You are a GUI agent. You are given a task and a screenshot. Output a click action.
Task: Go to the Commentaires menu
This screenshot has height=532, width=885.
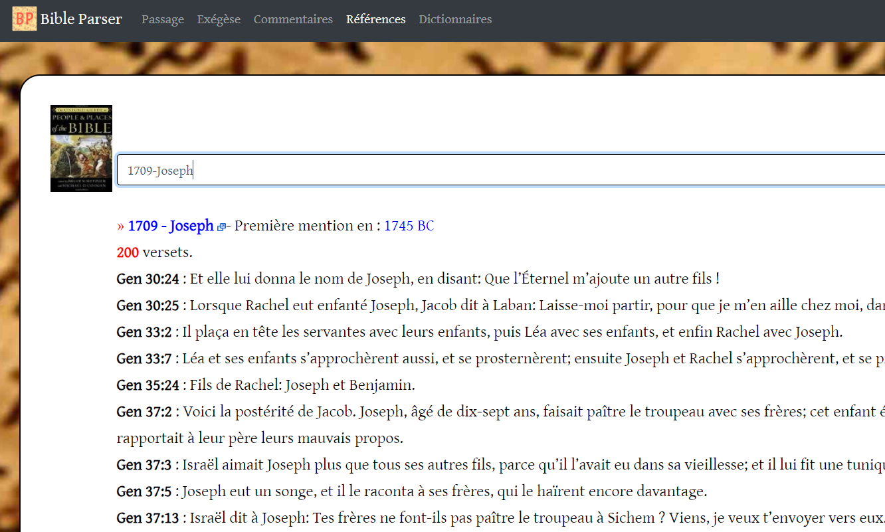(x=293, y=19)
